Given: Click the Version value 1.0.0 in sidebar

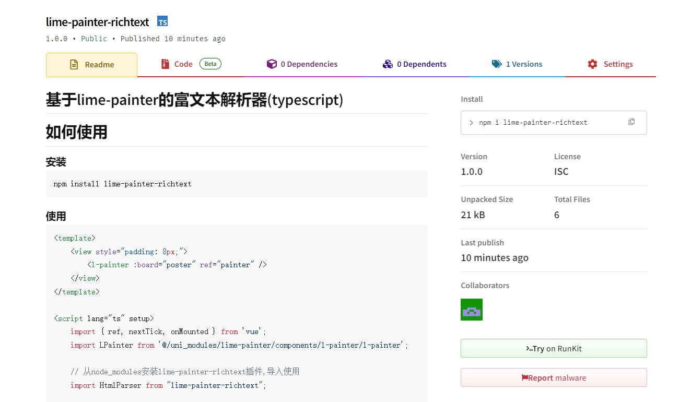Looking at the screenshot, I should (x=472, y=172).
